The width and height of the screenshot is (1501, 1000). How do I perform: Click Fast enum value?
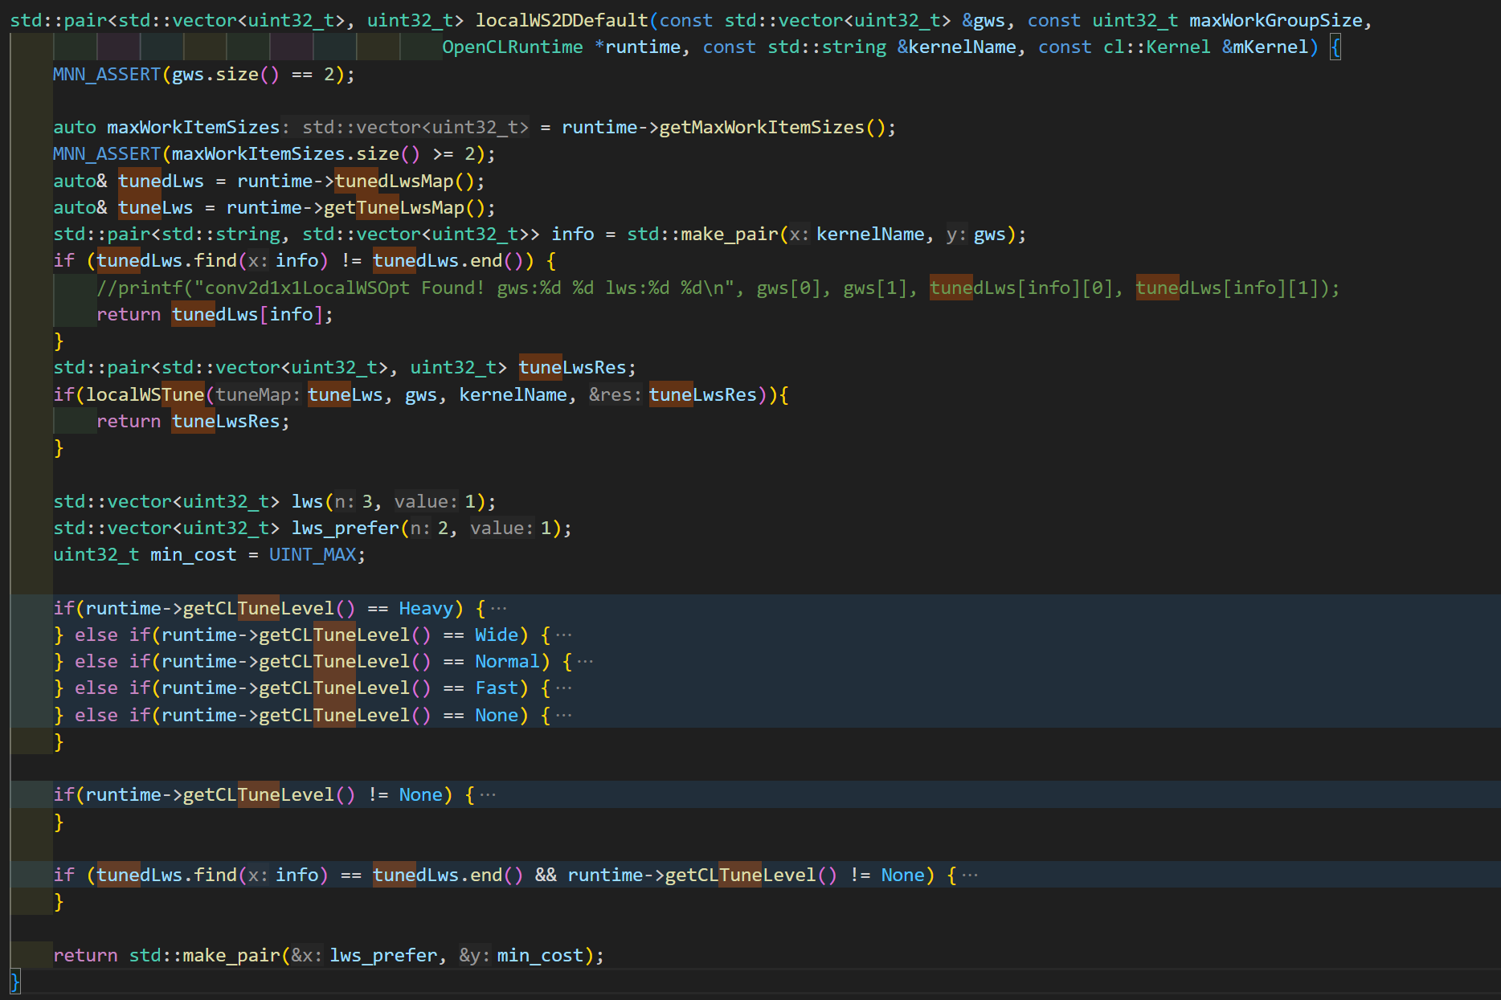point(497,688)
